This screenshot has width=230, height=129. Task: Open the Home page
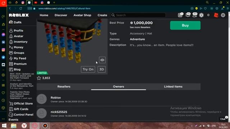44,15
